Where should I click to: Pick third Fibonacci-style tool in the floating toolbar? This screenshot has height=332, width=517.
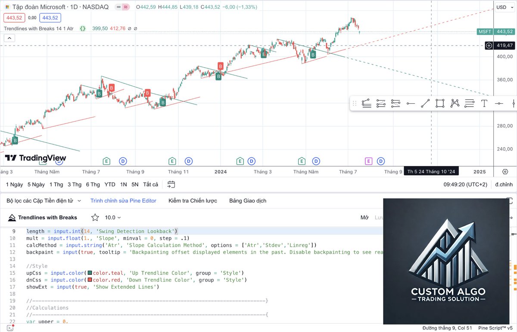point(396,103)
